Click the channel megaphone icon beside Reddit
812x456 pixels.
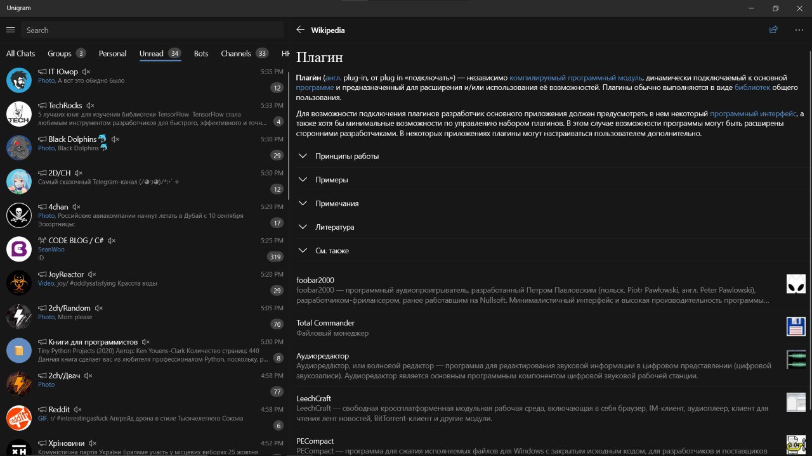pyautogui.click(x=42, y=410)
